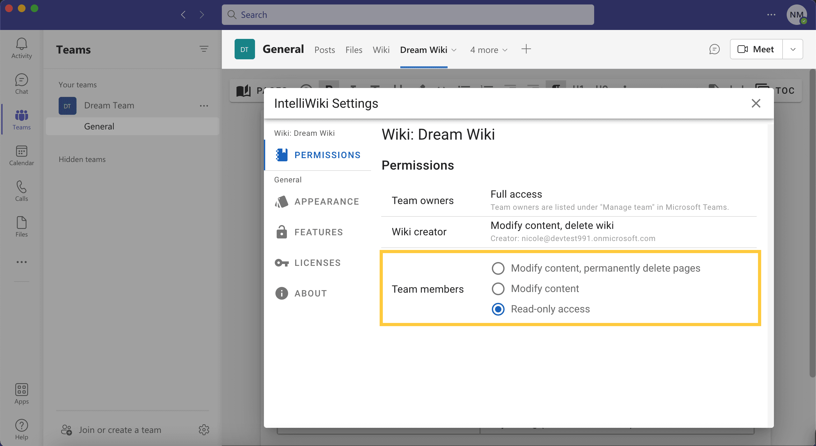Open the Permissions settings section
This screenshot has width=816, height=446.
coord(318,155)
